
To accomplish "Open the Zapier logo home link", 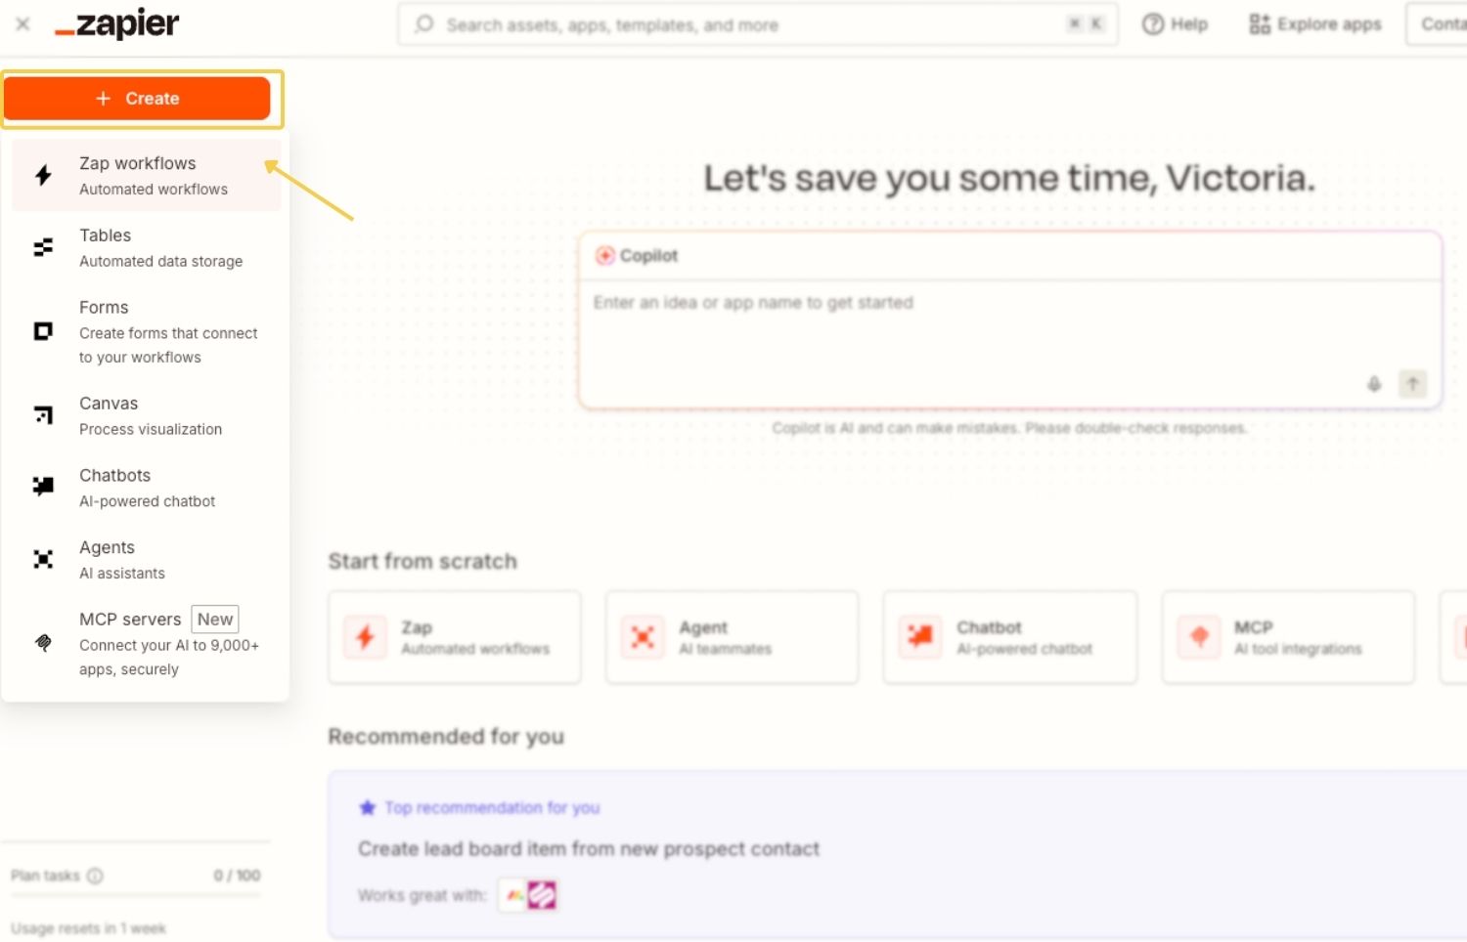I will pos(117,24).
